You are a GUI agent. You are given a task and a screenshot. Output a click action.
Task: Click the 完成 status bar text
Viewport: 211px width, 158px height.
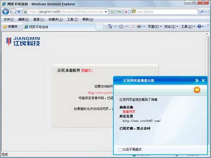pyautogui.click(x=5, y=155)
